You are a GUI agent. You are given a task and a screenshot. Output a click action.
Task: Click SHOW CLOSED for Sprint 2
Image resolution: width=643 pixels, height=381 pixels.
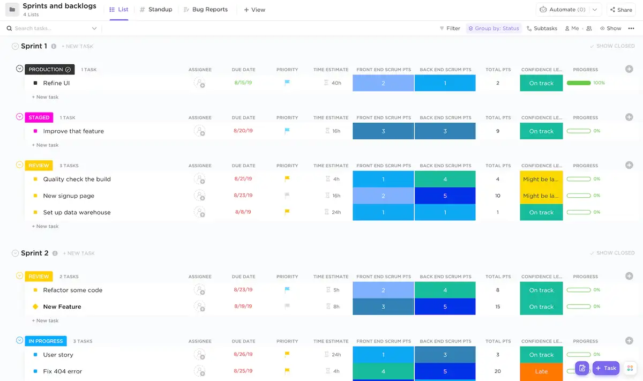click(x=612, y=252)
